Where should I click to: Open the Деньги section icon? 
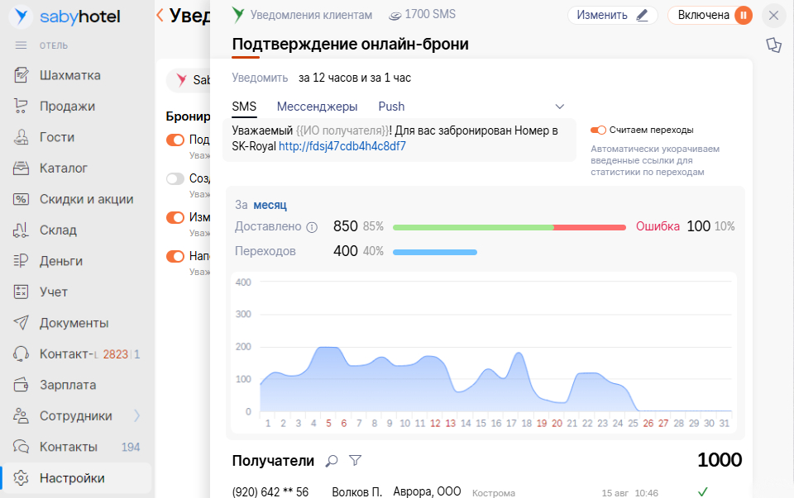tap(22, 261)
